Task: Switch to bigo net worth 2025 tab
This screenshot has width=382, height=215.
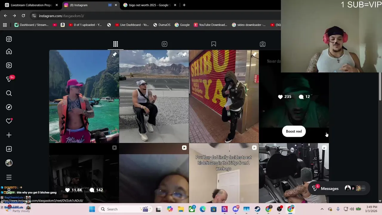Action: [x=149, y=5]
